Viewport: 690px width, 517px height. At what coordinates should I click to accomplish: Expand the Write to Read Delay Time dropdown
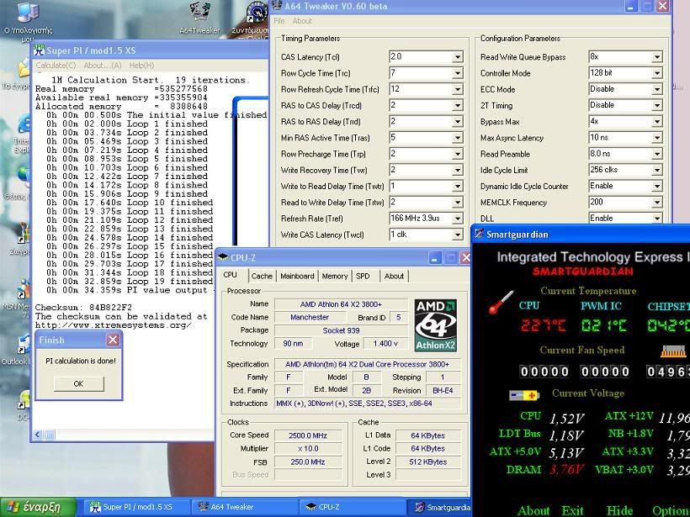tap(458, 187)
